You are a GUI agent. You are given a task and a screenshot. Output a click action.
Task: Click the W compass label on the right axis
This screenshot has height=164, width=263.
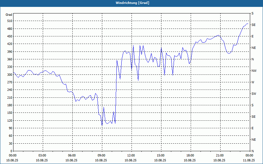click(x=253, y=82)
